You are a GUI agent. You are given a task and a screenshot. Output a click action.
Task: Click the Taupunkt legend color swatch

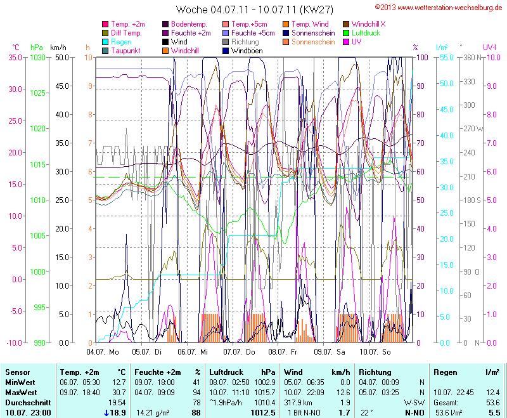[105, 51]
